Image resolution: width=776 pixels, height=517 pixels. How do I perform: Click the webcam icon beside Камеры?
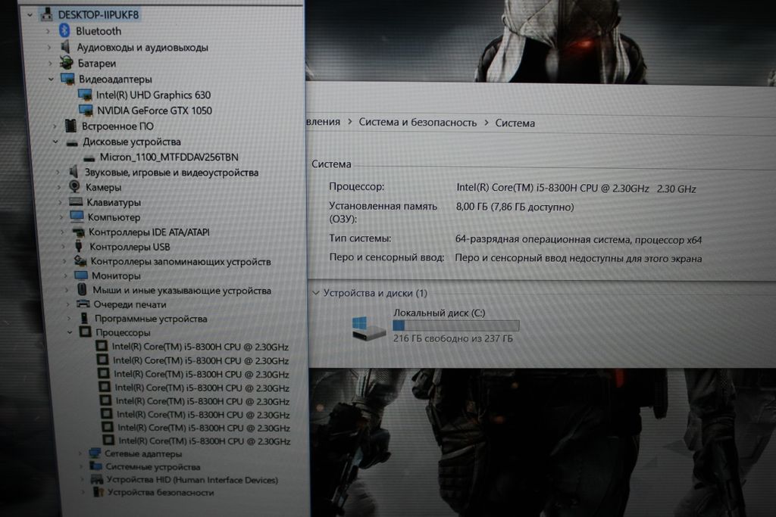[x=75, y=186]
